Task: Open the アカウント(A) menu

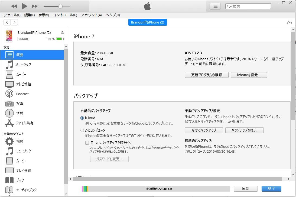Action: click(x=91, y=15)
